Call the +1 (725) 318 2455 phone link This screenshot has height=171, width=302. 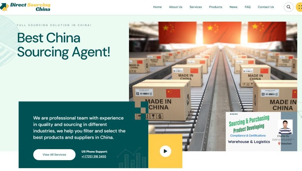94,156
